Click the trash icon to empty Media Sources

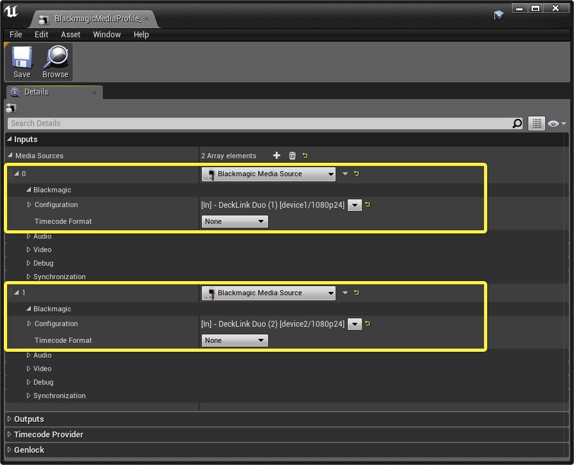pos(292,155)
